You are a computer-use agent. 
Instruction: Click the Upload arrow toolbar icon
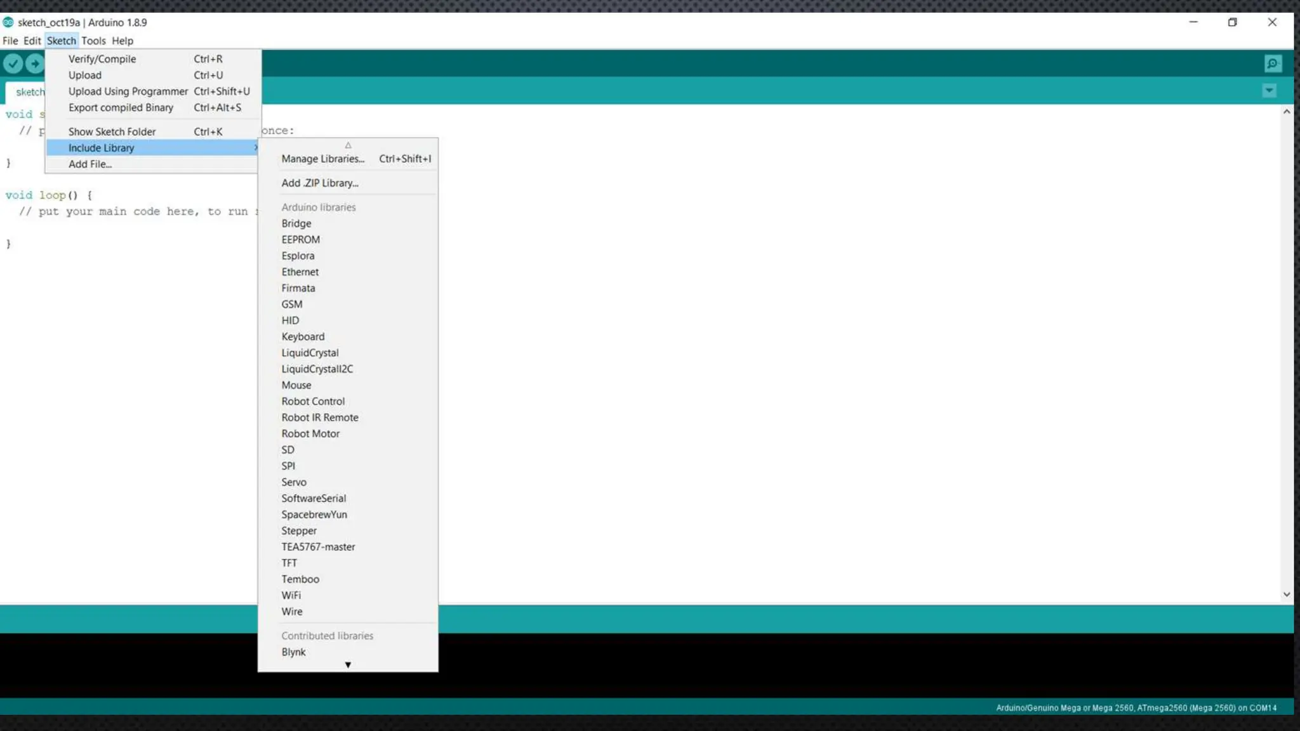(x=35, y=63)
